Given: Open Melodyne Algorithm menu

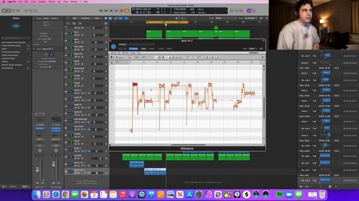Looking at the screenshot, I should pyautogui.click(x=126, y=52).
